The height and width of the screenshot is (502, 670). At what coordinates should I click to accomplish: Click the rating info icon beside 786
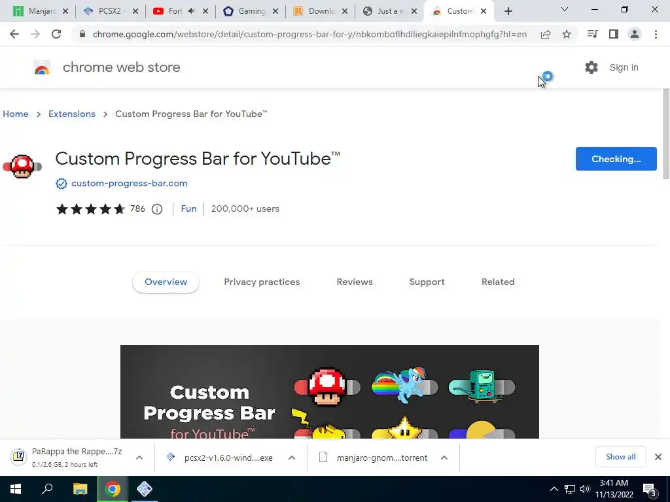pyautogui.click(x=157, y=209)
